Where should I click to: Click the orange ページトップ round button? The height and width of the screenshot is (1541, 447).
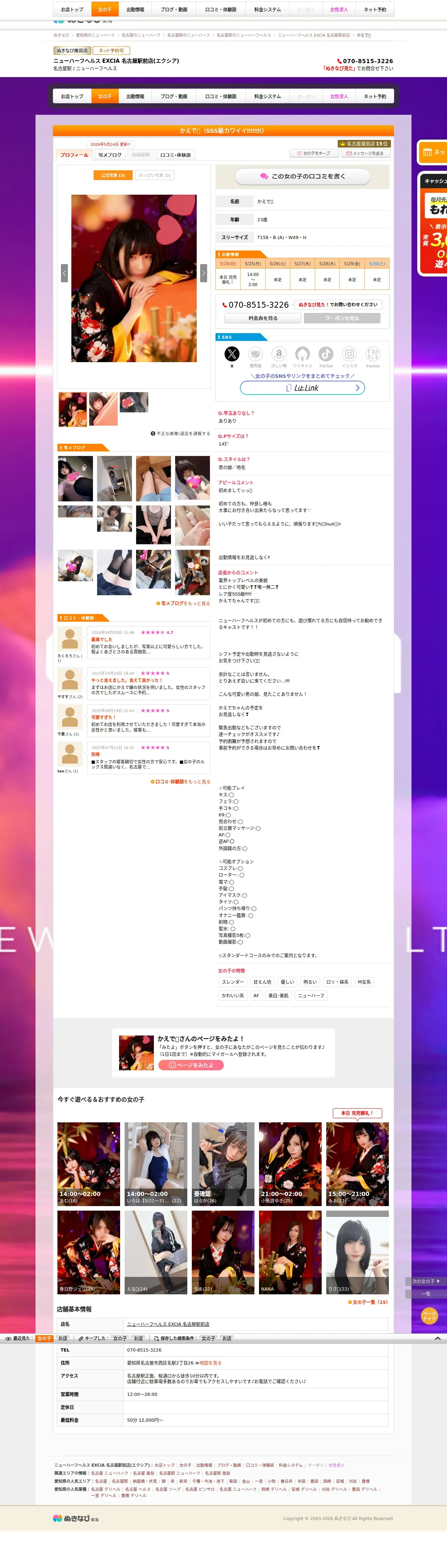tap(430, 1316)
